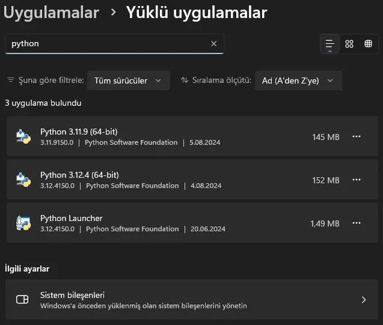Click the Python 3.11.9 installer icon

pyautogui.click(x=23, y=136)
